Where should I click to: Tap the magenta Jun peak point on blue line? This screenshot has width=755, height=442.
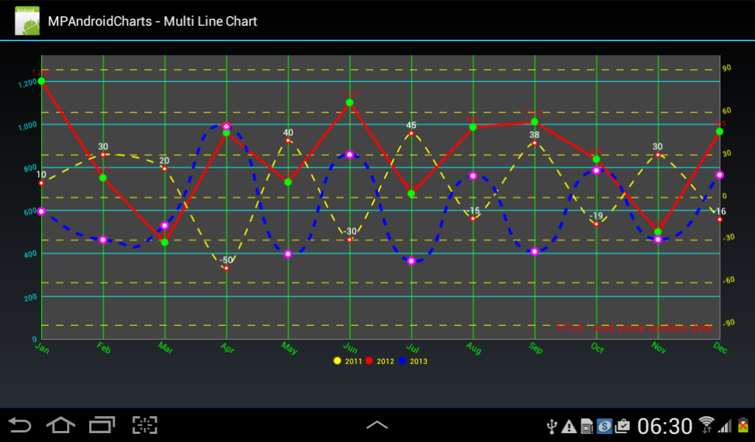click(x=350, y=154)
